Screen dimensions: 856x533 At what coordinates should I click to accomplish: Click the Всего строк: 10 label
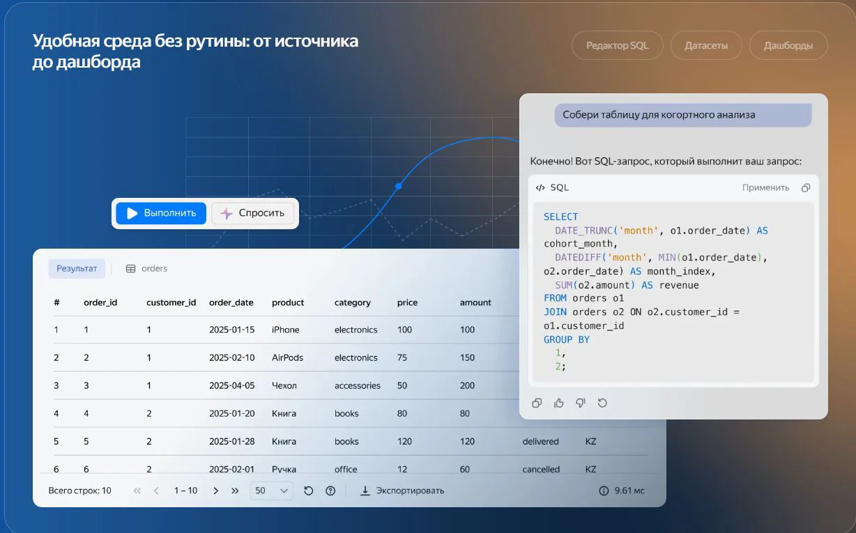80,490
